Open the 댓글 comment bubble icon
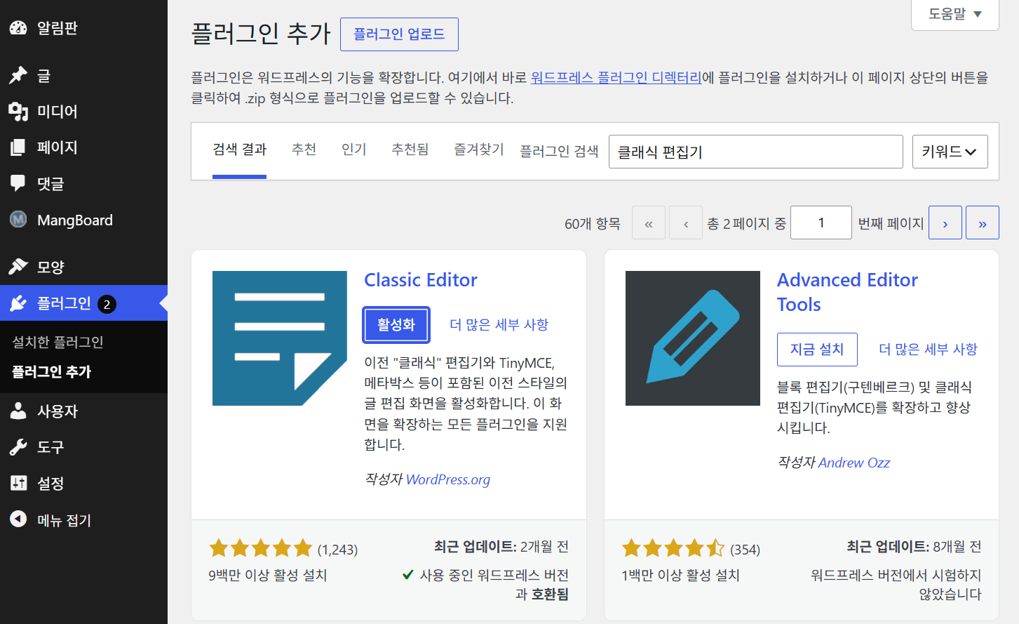1019x624 pixels. 18,183
